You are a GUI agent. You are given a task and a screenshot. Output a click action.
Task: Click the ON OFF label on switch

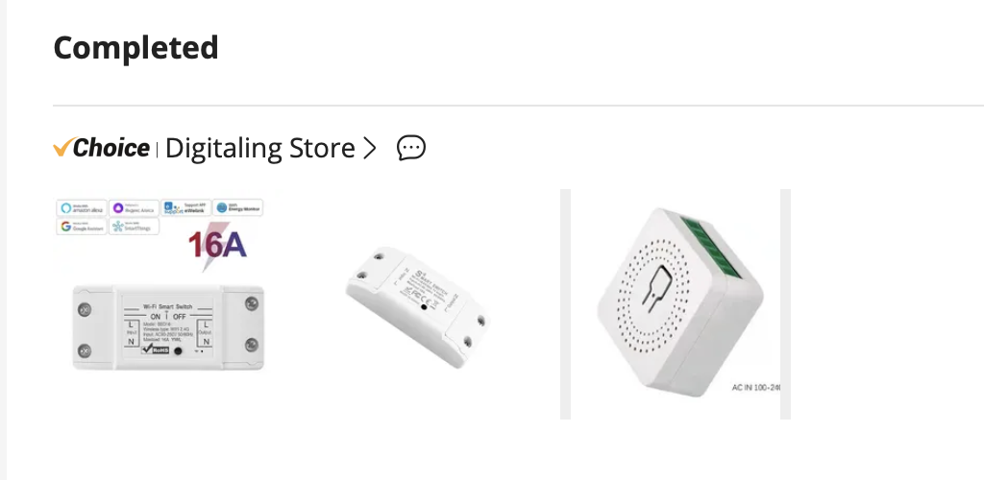(167, 317)
